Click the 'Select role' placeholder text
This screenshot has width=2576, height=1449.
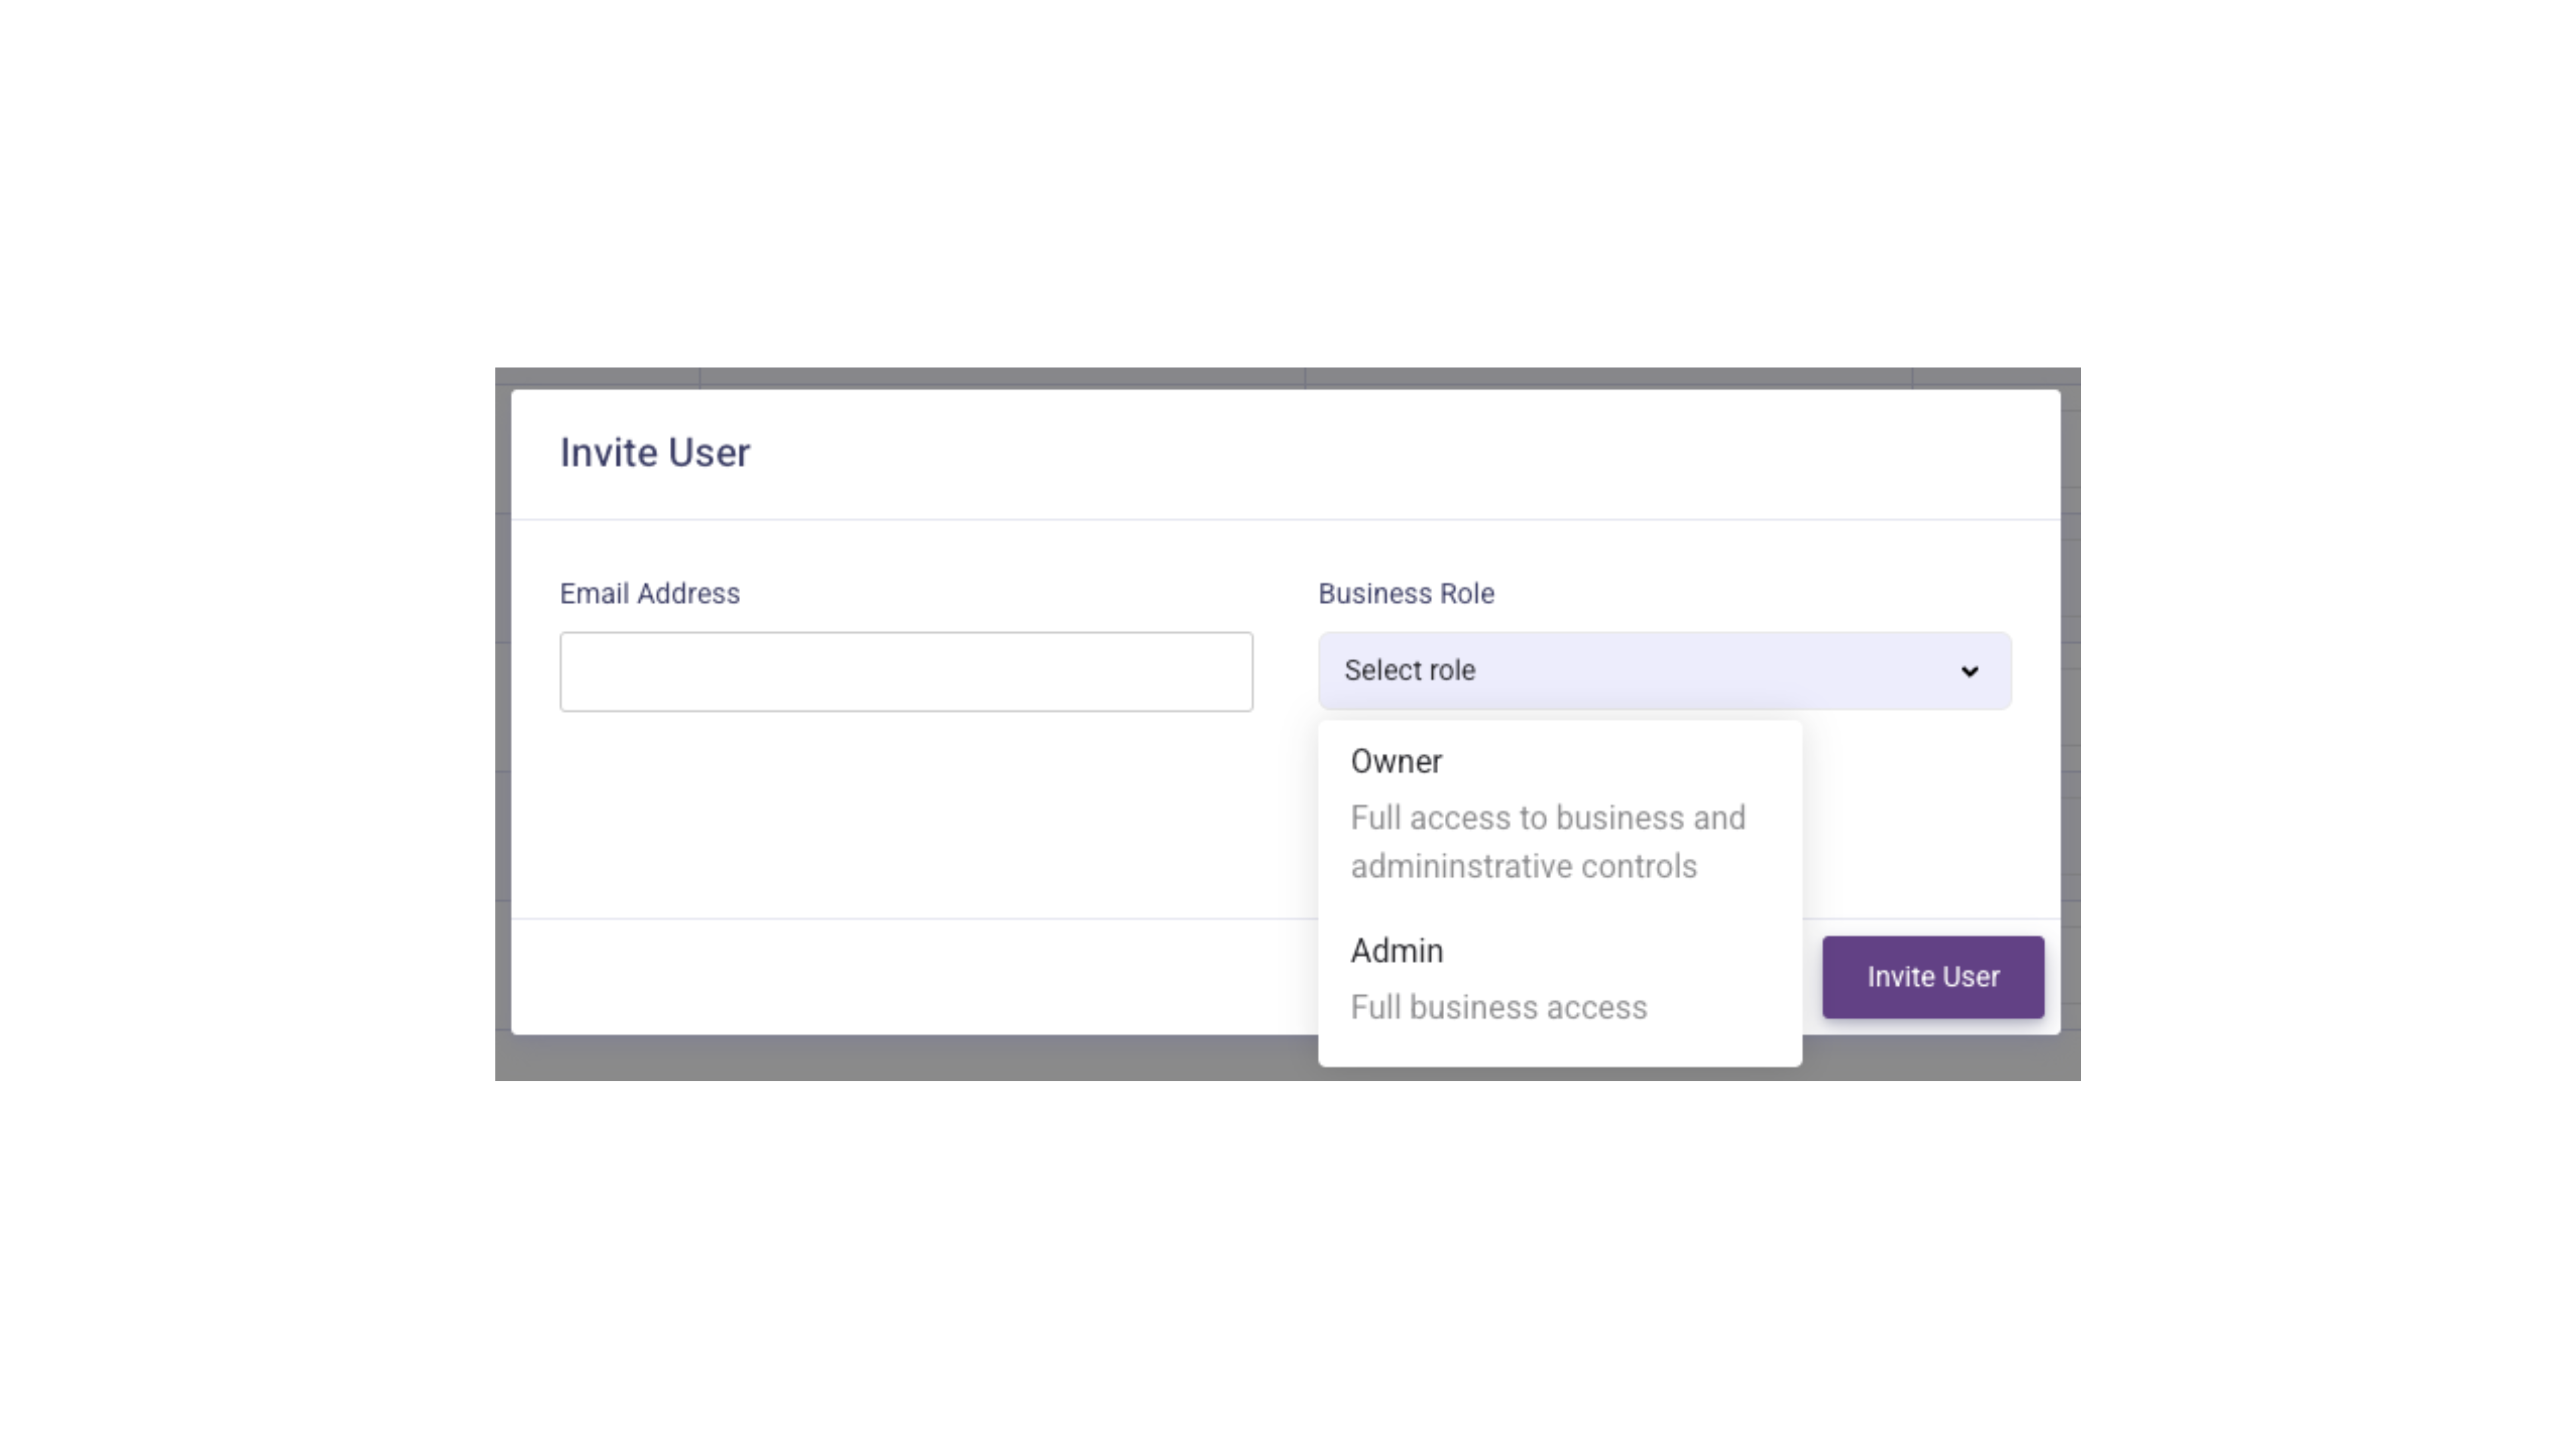coord(1409,670)
